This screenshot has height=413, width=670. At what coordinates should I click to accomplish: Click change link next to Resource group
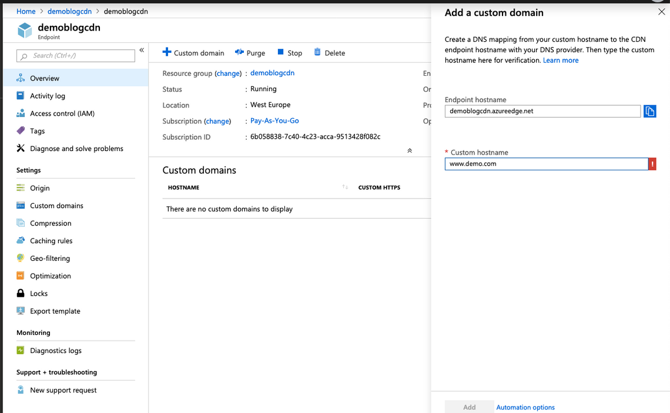pyautogui.click(x=228, y=73)
